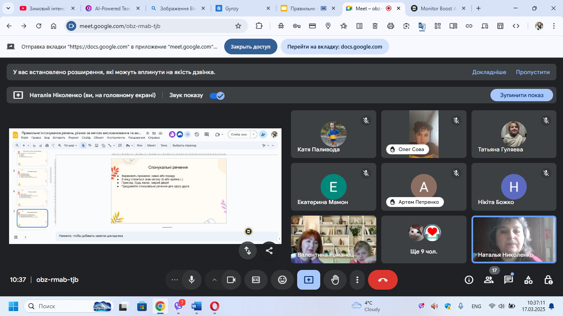The image size is (563, 316).
Task: Open a new Chrome tab
Action: (x=479, y=8)
